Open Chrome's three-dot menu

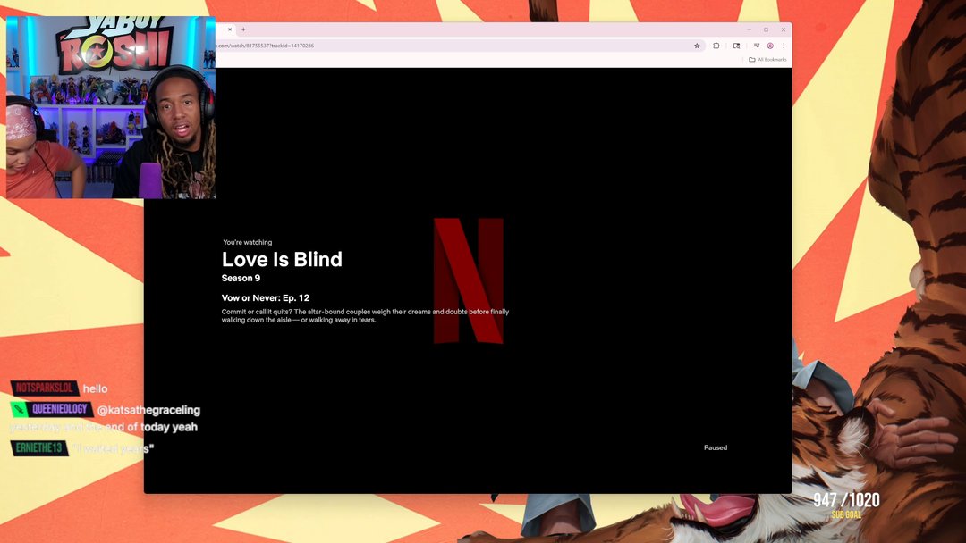pyautogui.click(x=784, y=46)
